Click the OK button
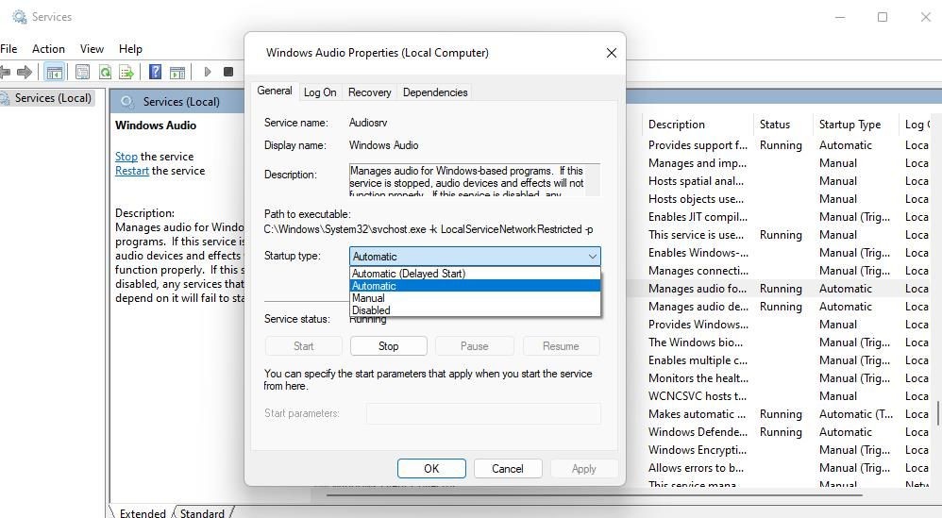This screenshot has height=518, width=942. (x=431, y=468)
